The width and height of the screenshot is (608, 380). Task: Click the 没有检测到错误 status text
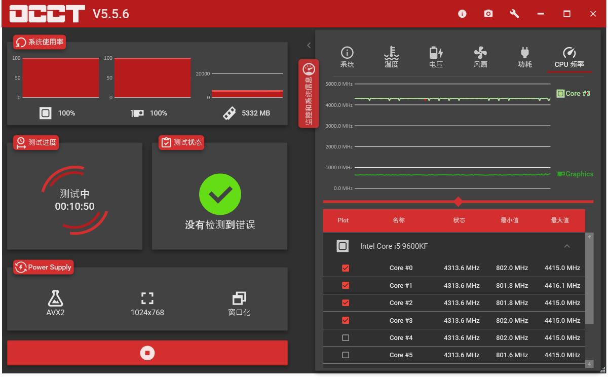(220, 225)
